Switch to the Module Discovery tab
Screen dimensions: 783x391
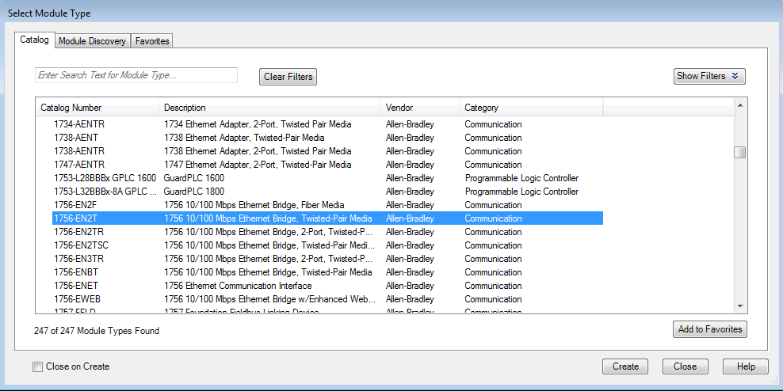click(93, 41)
